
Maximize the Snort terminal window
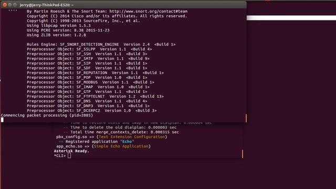[x=15, y=5]
